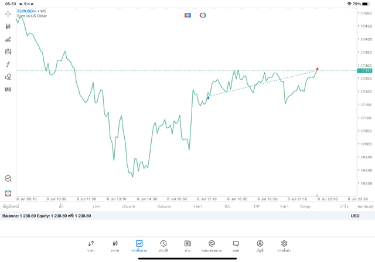
Task: Open the News (ข่าว) tab
Action: point(187,245)
